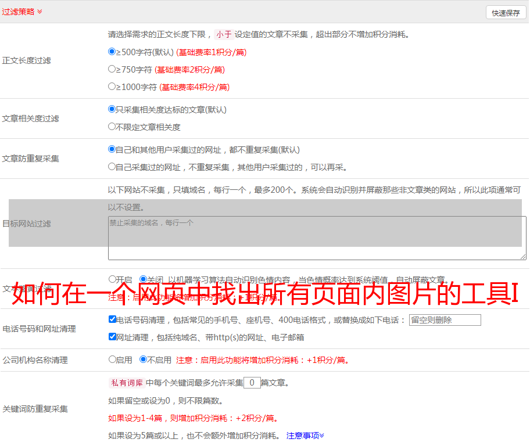The image size is (530, 446).
Task: Click the 关键词防重复采集 row label
Action: [x=35, y=409]
